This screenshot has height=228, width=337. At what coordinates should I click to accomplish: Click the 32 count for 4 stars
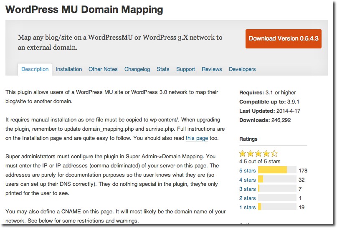[302, 180]
